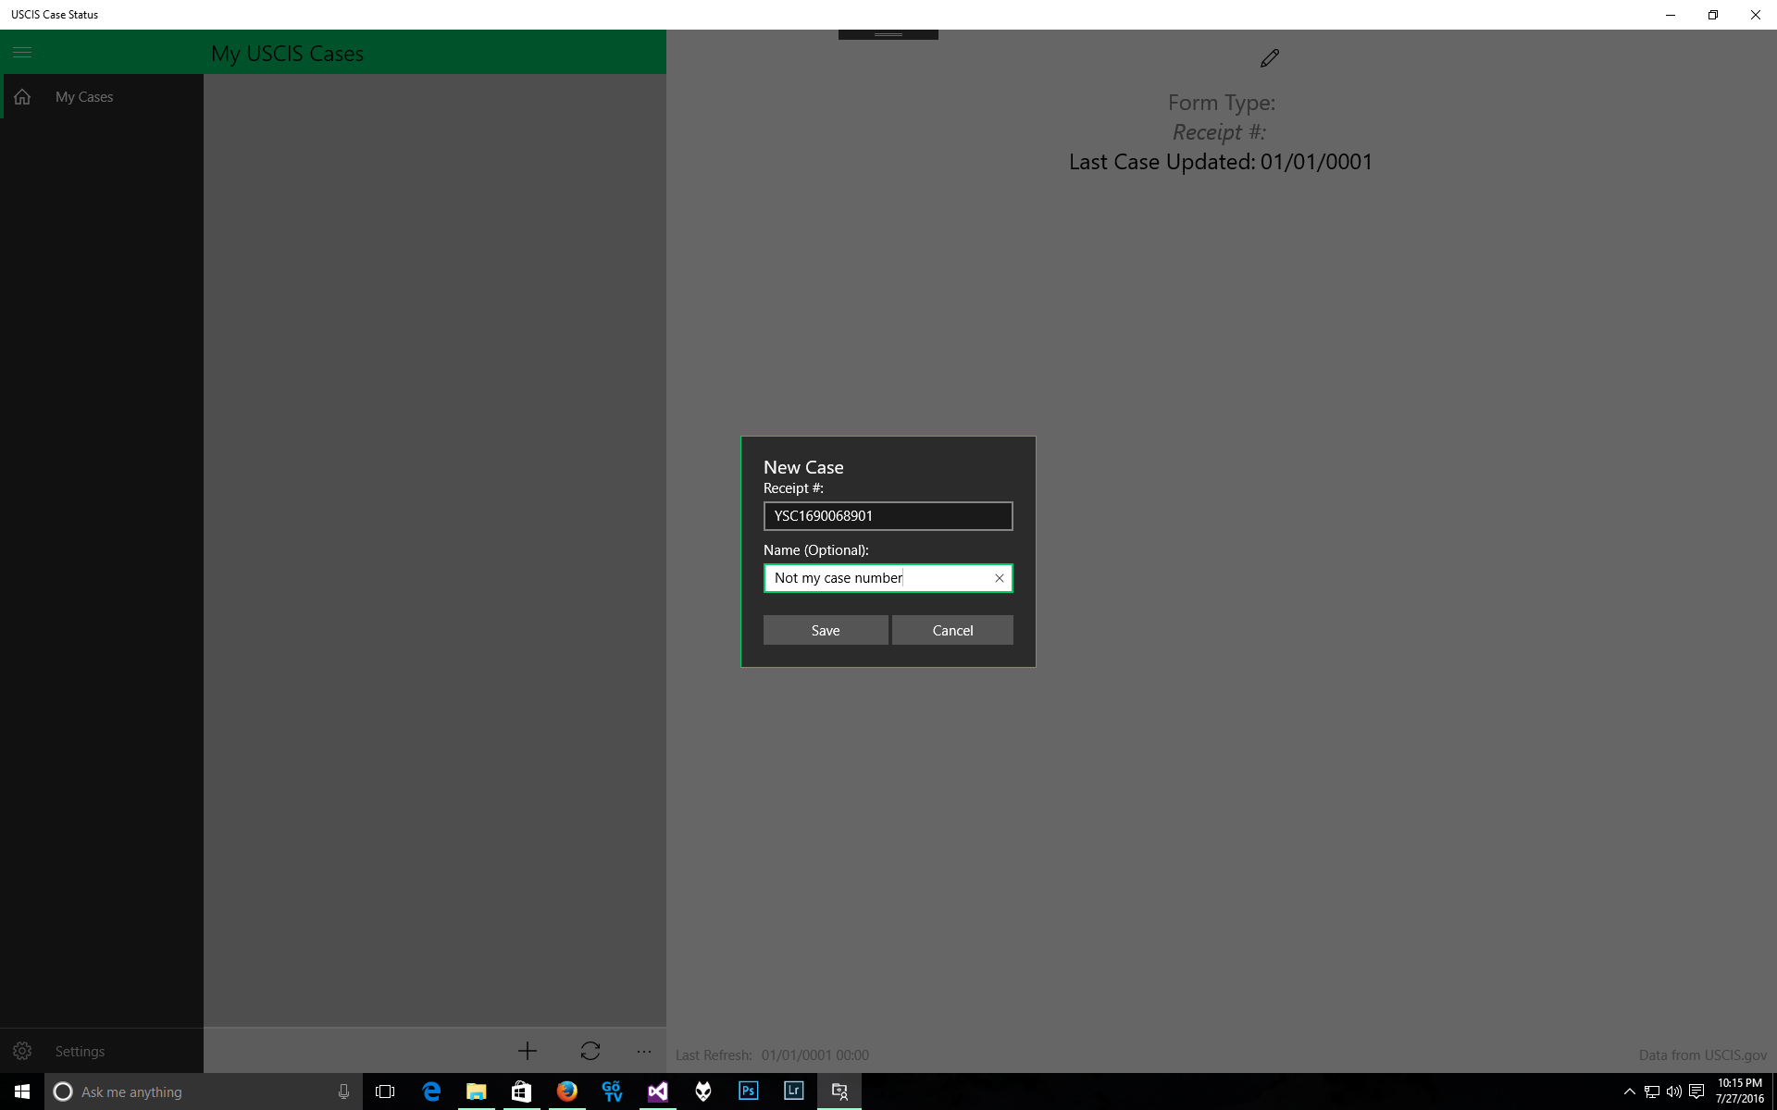Click the 'Form Type:' label

click(1222, 103)
